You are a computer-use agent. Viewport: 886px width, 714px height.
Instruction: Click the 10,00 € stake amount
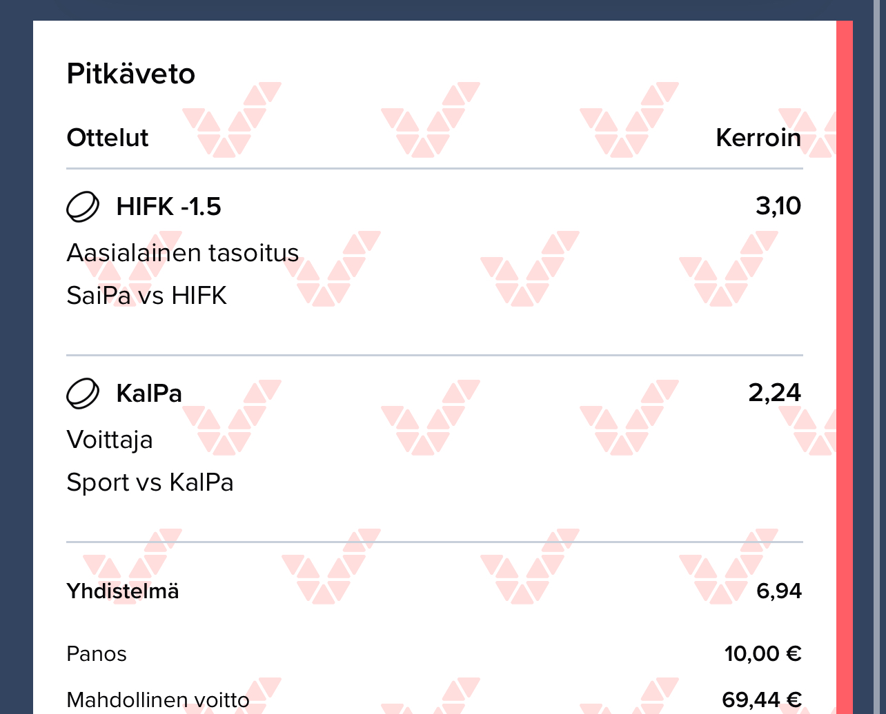(762, 653)
